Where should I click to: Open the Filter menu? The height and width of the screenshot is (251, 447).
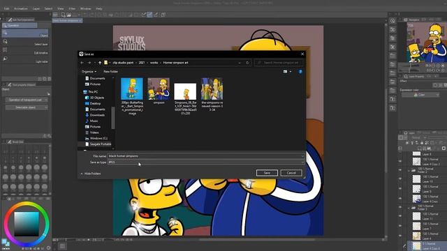tap(72, 8)
